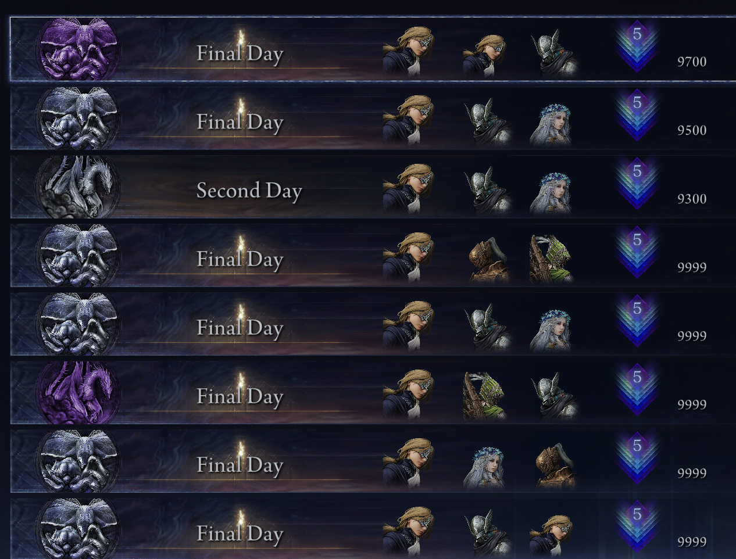Select the 9500 score value

(x=692, y=130)
